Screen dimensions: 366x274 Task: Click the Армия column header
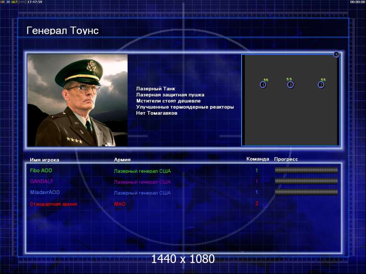[x=122, y=159]
